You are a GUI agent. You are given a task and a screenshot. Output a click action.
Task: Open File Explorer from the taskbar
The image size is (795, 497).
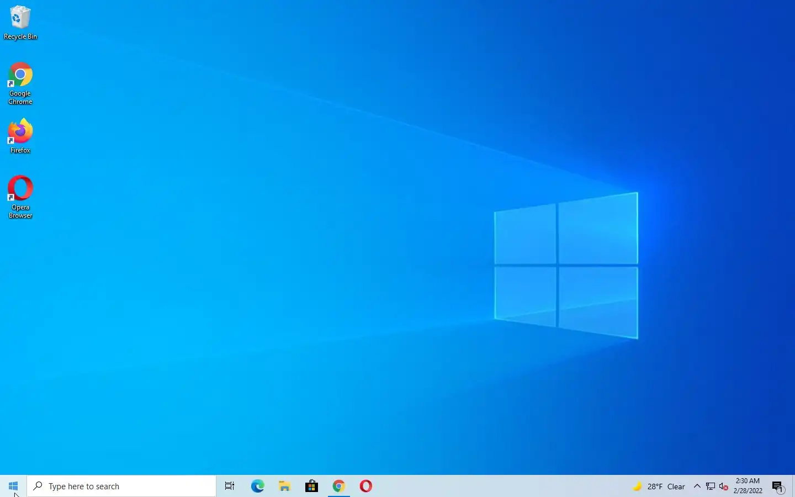click(284, 486)
